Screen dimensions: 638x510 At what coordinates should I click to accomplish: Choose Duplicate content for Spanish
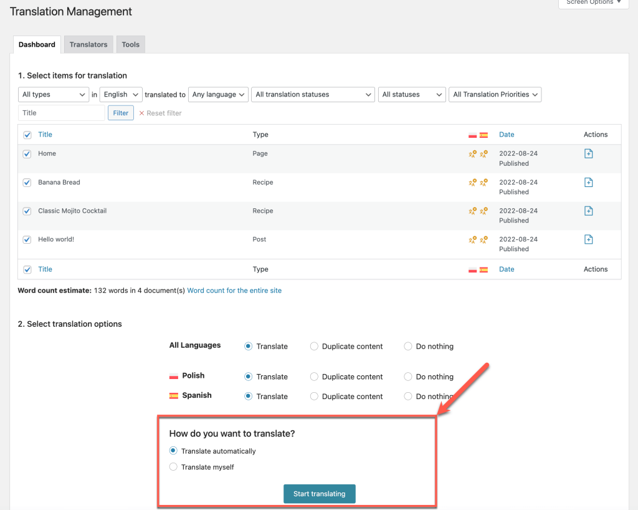click(313, 396)
